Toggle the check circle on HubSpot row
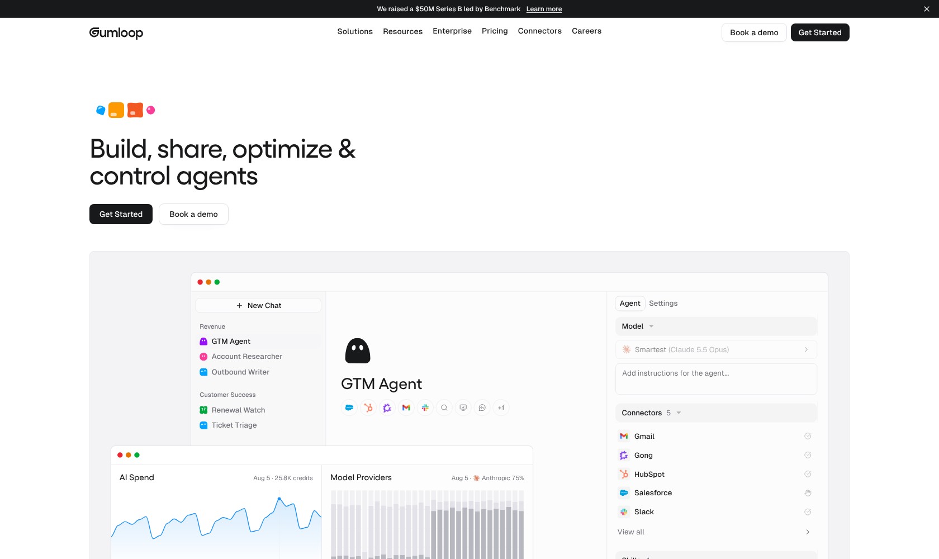This screenshot has width=939, height=559. point(808,474)
